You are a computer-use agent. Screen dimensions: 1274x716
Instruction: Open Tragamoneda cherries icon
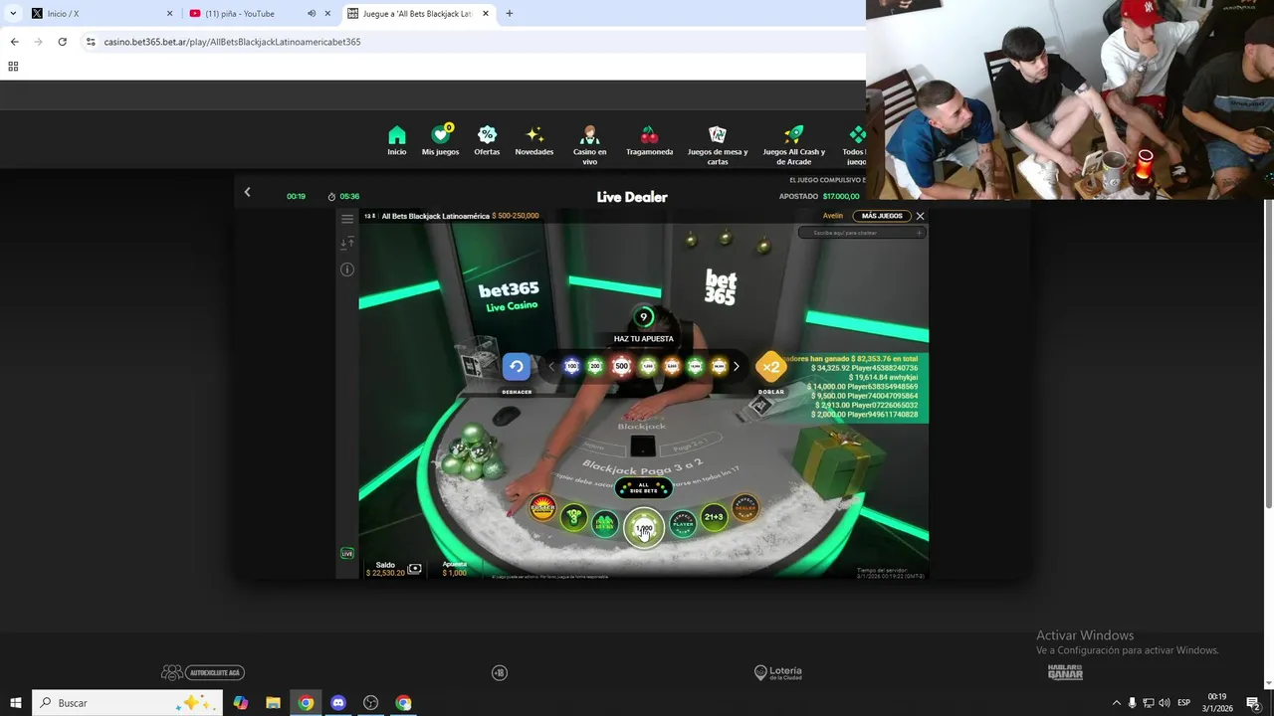[x=649, y=135]
